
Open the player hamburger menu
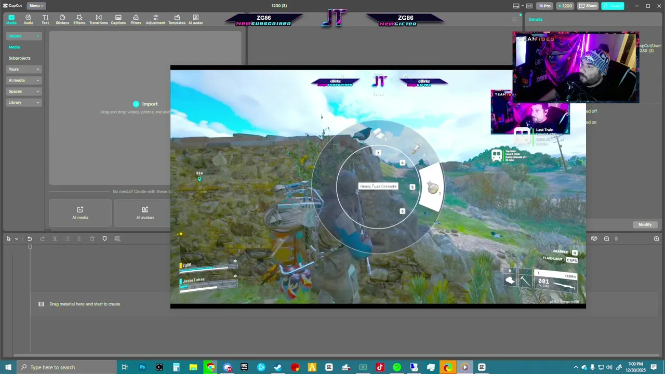514,19
